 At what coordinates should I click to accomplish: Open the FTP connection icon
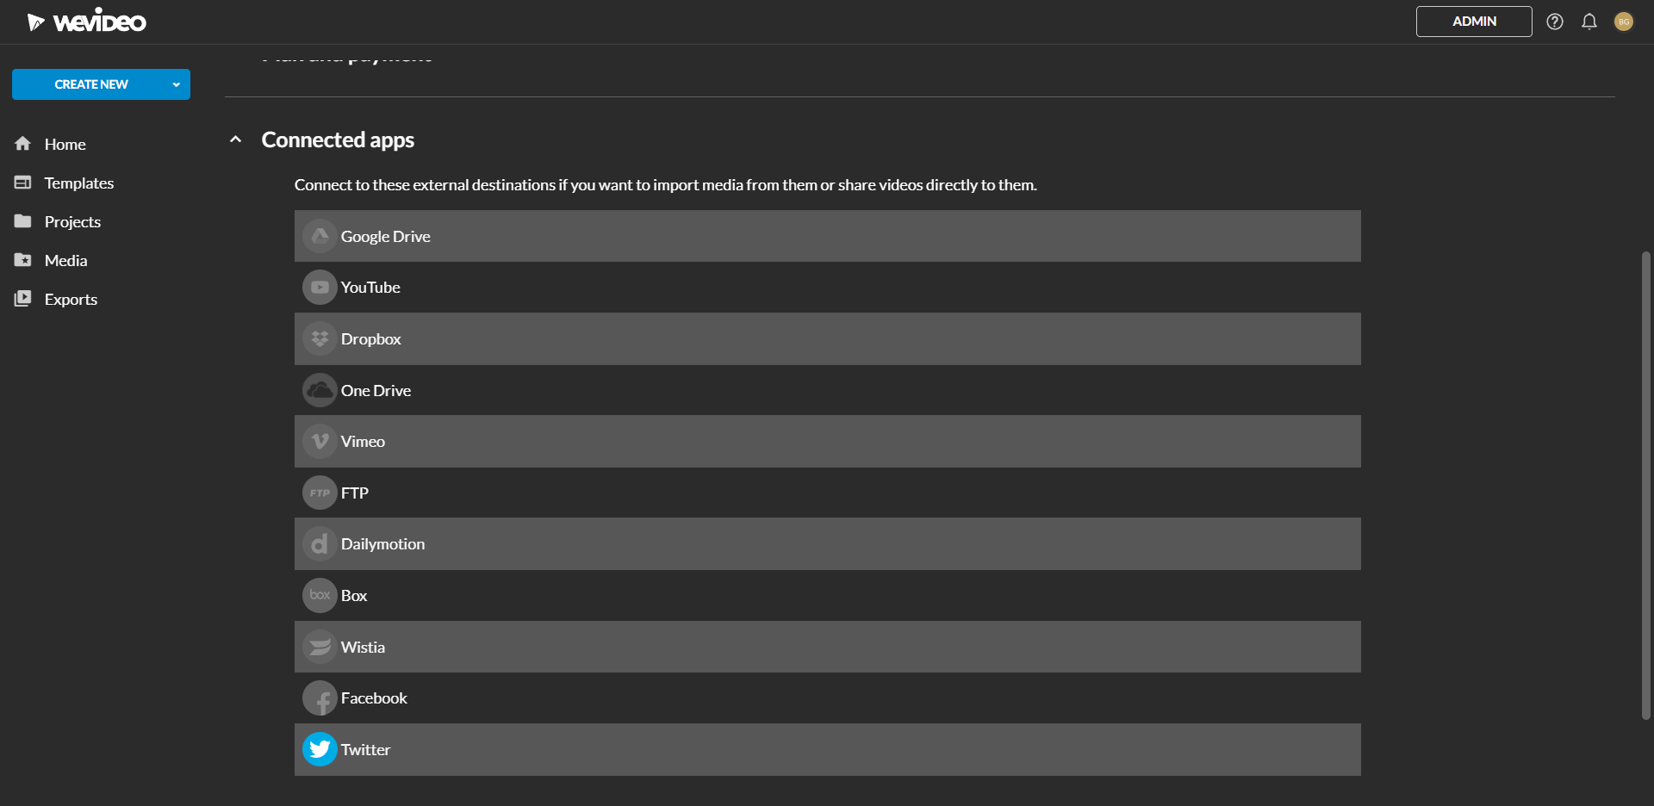(320, 492)
